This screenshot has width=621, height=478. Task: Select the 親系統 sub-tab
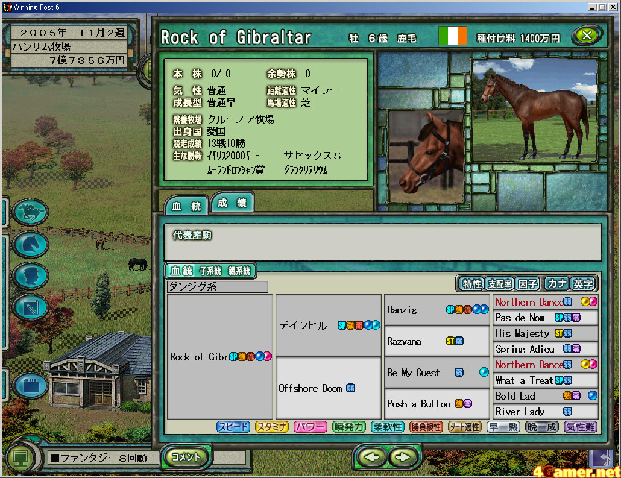239,271
